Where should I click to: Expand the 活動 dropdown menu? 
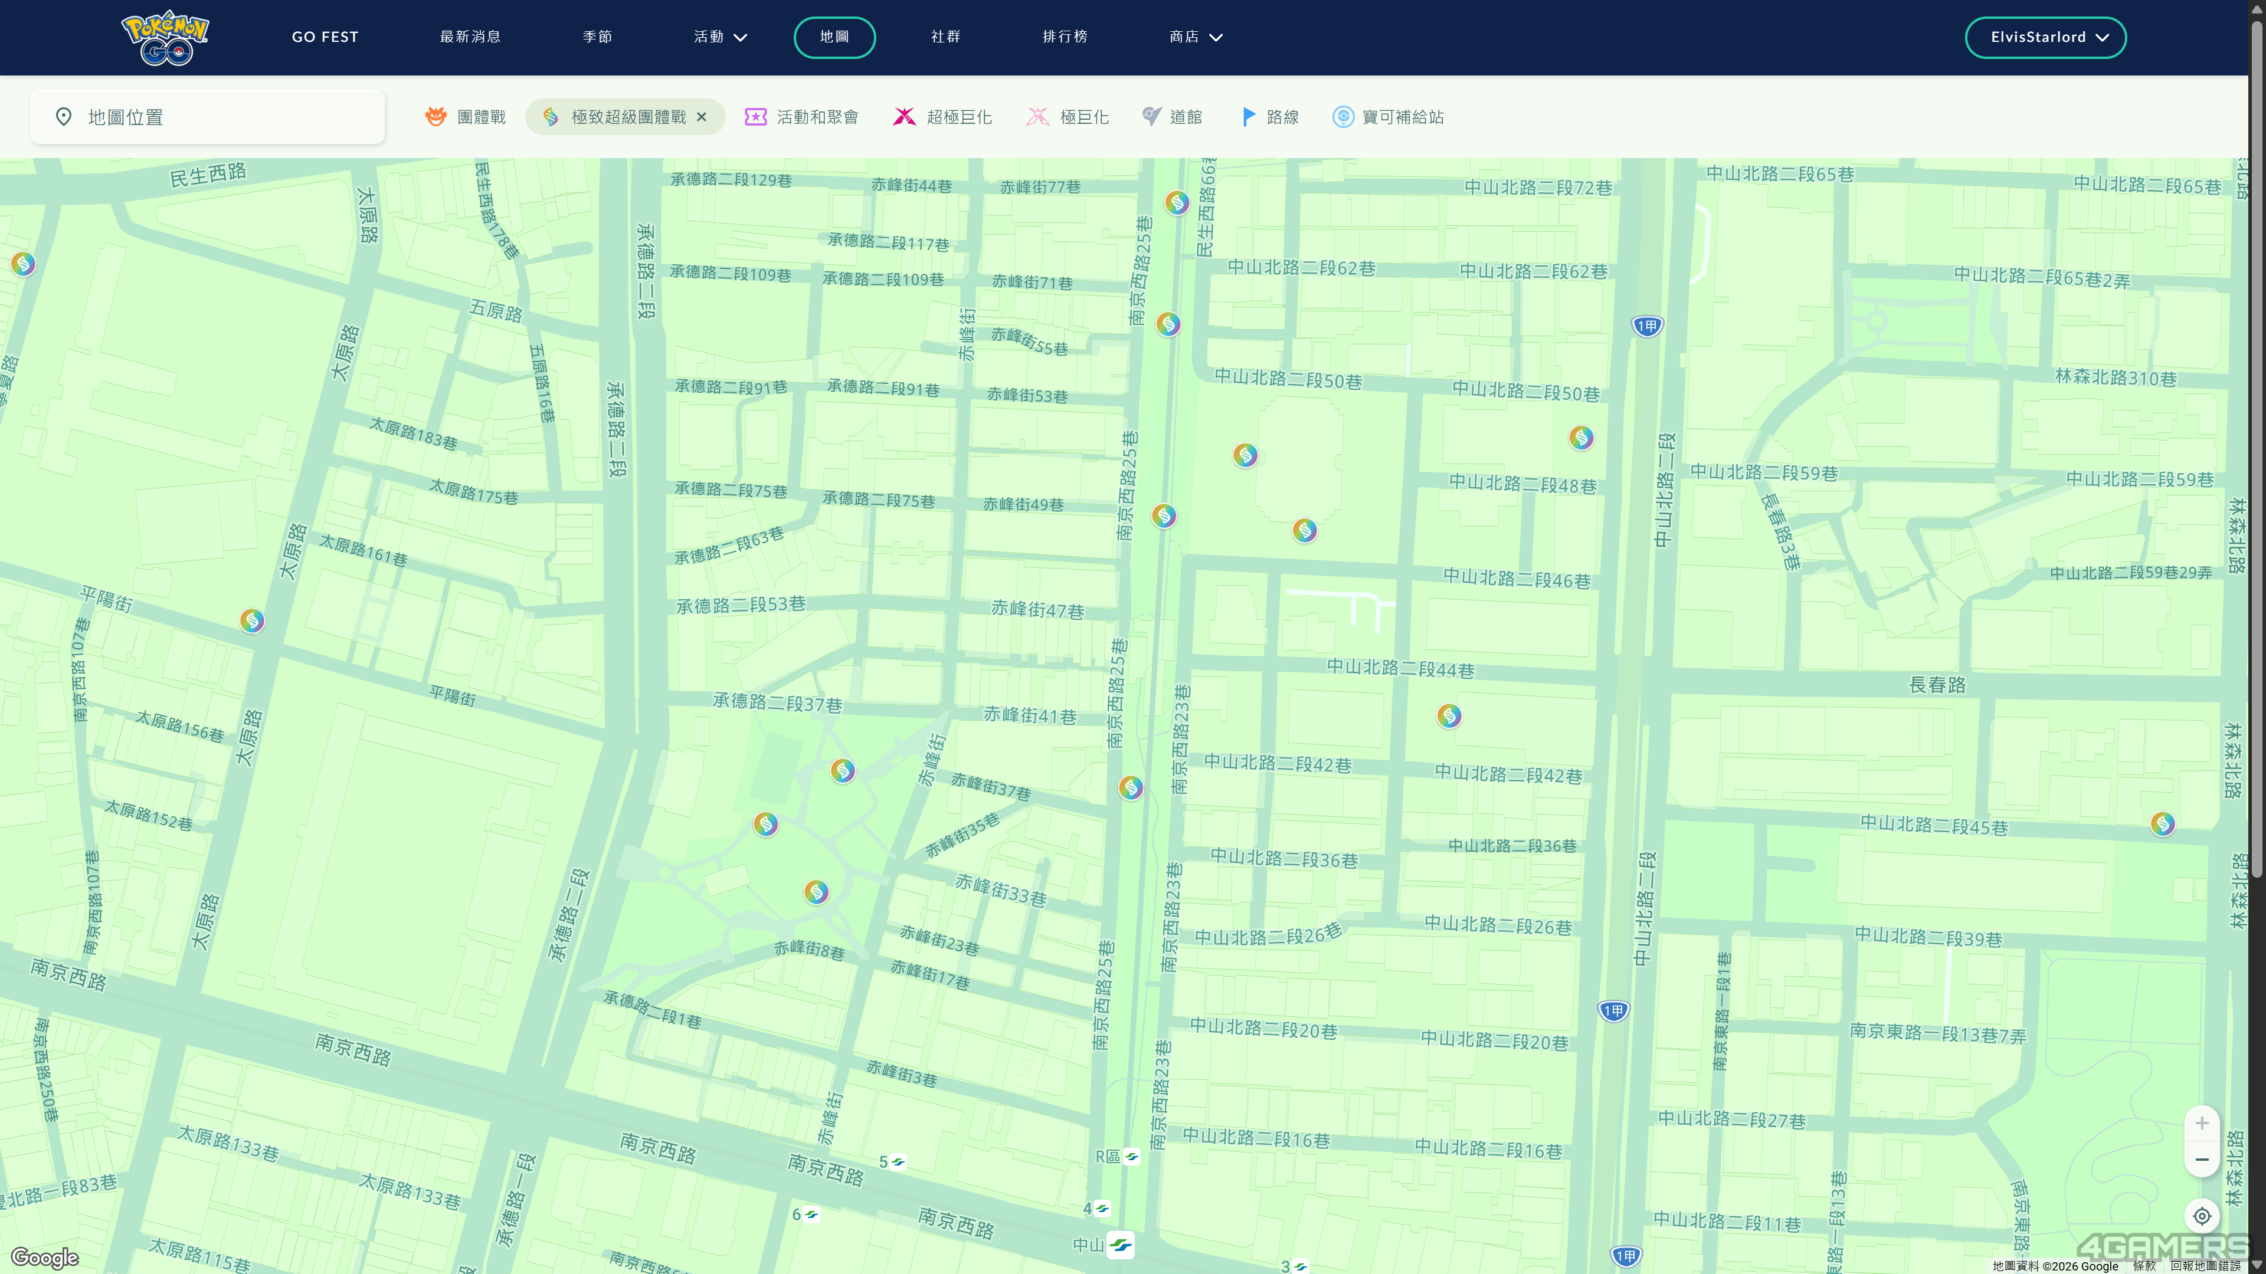(721, 37)
